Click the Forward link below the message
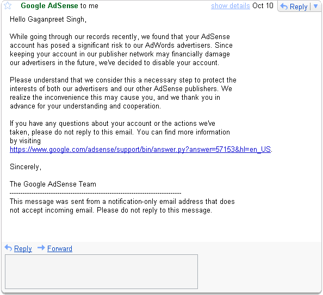323x295 pixels. (x=60, y=248)
